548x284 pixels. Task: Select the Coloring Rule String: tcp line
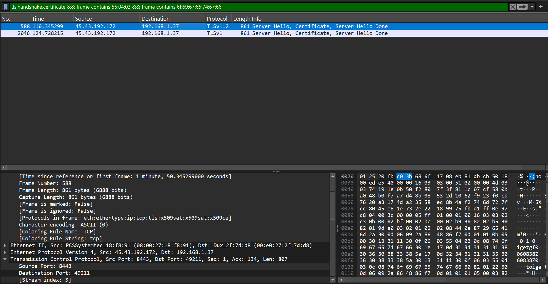point(60,239)
